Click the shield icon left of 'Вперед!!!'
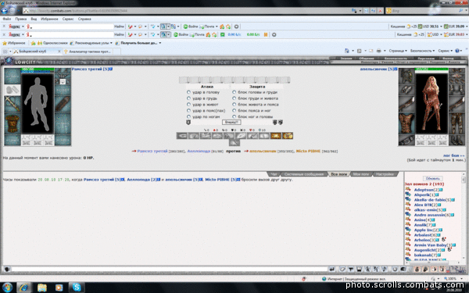The height and width of the screenshot is (293, 469). 188,122
